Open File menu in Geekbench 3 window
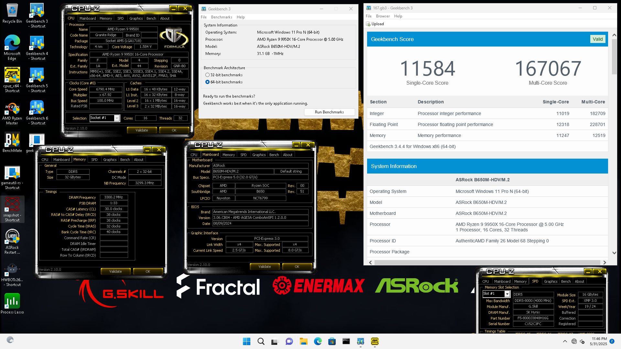The image size is (621, 349). pyautogui.click(x=204, y=17)
